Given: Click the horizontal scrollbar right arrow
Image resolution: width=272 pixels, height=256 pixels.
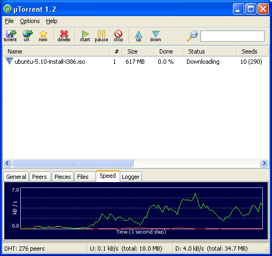Looking at the screenshot, I should (264, 163).
